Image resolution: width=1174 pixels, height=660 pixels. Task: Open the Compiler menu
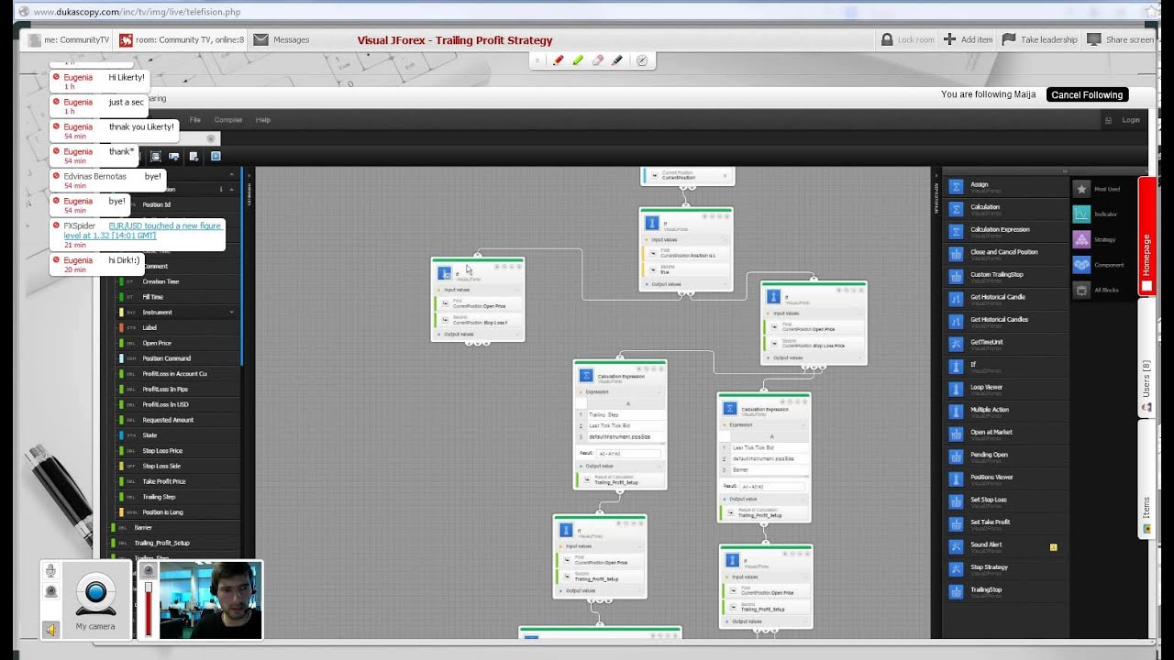[x=228, y=120]
